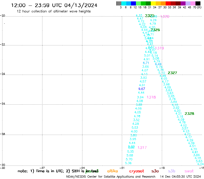The height and width of the screenshot is (179, 204).
Task: Click the '70 (ft)' legend label
Action: 197,7
